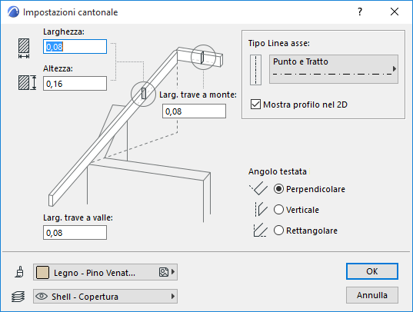Click the vertical end angle icon

click(x=261, y=209)
